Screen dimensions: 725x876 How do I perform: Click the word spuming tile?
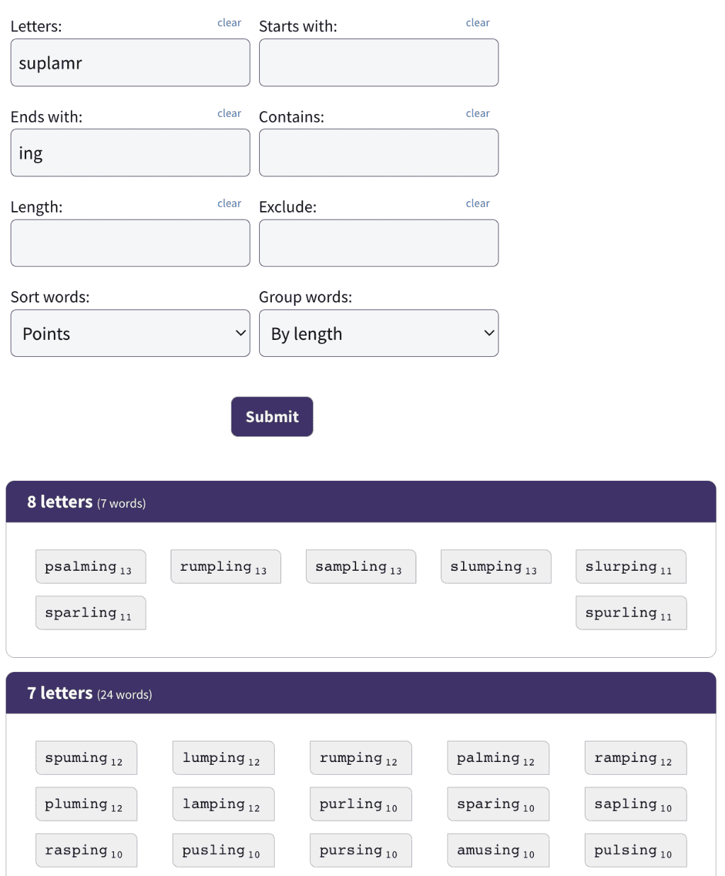[x=86, y=758]
